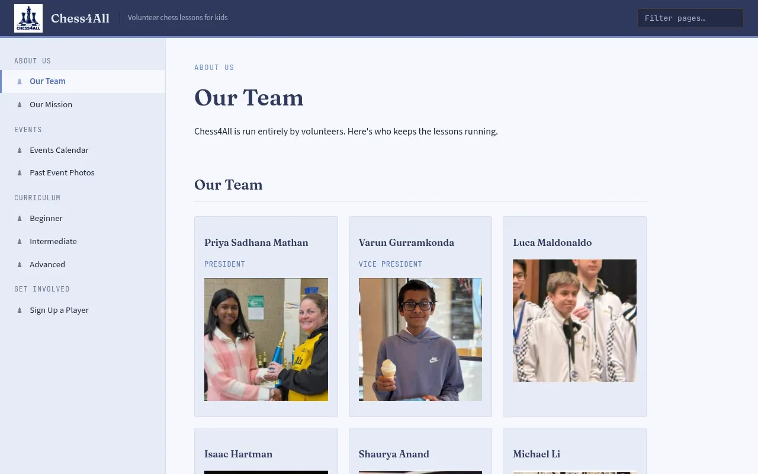Open the Our Team page link
Screen dimensions: 758x474
[x=83, y=82]
